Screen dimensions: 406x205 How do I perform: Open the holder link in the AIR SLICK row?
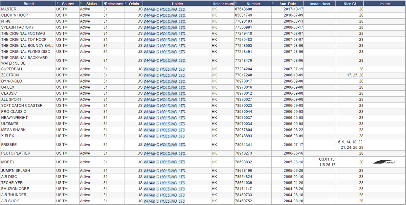(x=165, y=201)
